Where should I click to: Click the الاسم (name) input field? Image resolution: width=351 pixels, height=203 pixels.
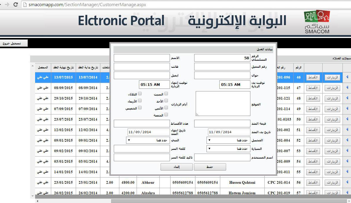142,58
